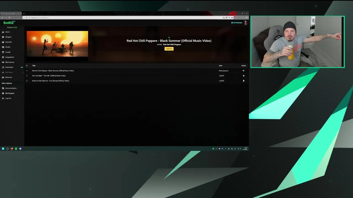Open the Documentation link

[9, 88]
